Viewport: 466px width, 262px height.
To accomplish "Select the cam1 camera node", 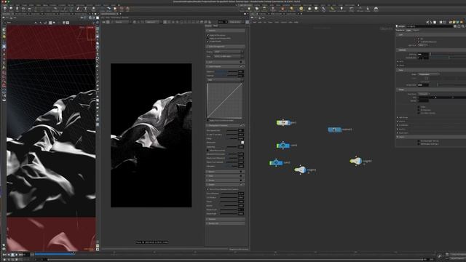I will (x=283, y=146).
